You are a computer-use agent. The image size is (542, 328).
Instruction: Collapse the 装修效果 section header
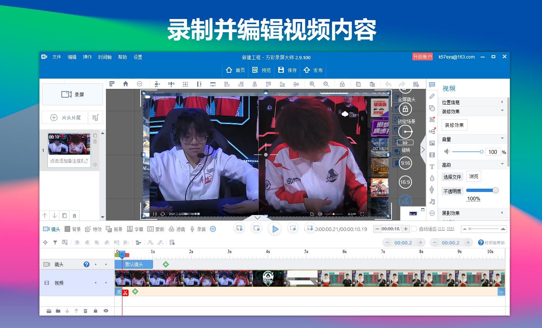pyautogui.click(x=472, y=111)
